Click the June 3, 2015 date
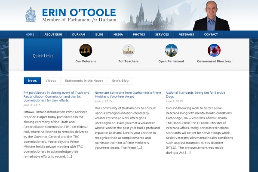 pyautogui.click(x=32, y=105)
